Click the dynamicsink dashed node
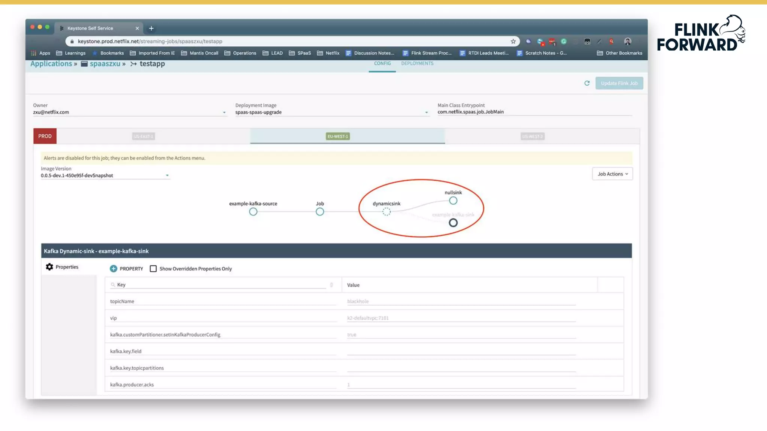Image resolution: width=767 pixels, height=431 pixels. (x=386, y=212)
